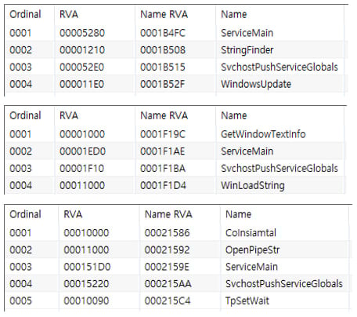Select SvchostPushServiceGlobals in the 00015220 row
The height and width of the screenshot is (317, 357).
click(x=284, y=284)
